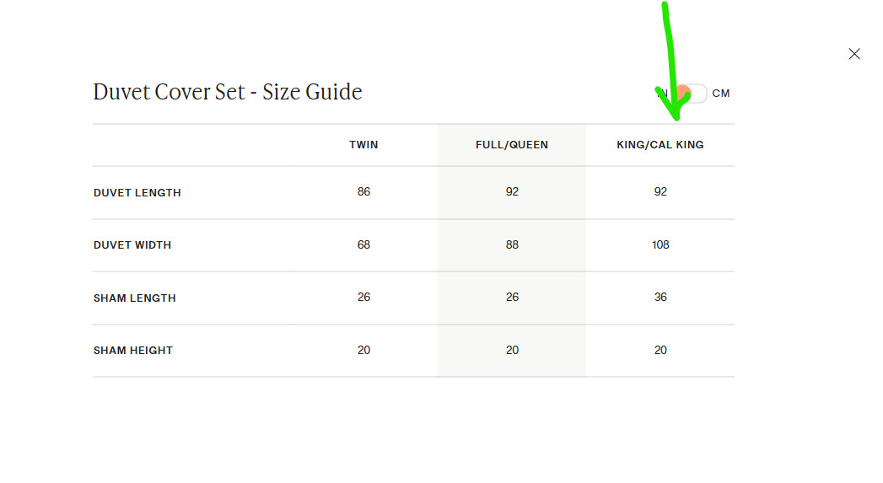
Task: Toggle the IN/CM unit switch
Action: click(x=690, y=94)
